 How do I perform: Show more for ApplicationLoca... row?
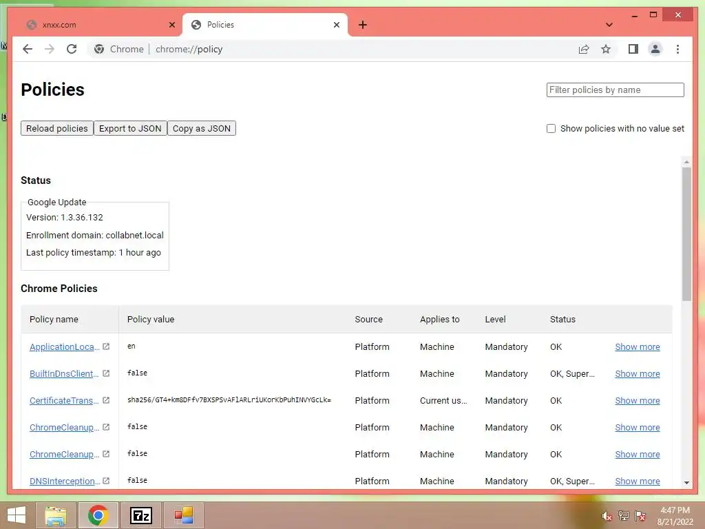pyautogui.click(x=637, y=347)
